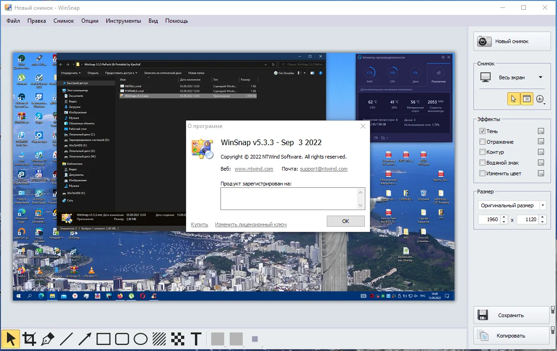Check the Изменить цвет option
The height and width of the screenshot is (351, 557).
click(482, 173)
